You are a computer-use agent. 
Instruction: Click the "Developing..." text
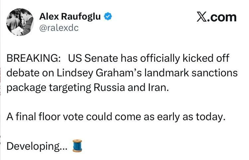pyautogui.click(x=37, y=146)
